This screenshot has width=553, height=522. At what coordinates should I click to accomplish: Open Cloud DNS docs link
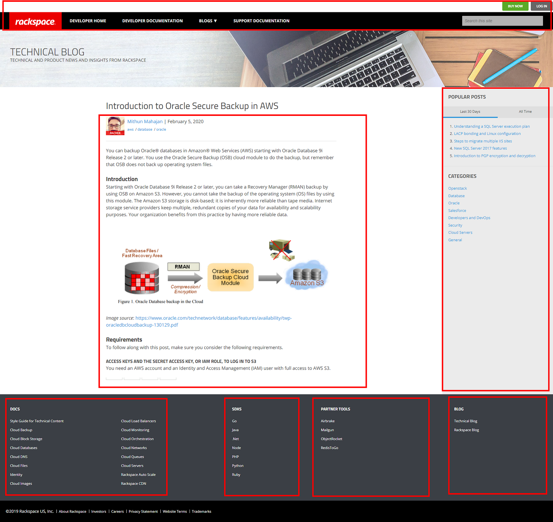[x=19, y=457]
